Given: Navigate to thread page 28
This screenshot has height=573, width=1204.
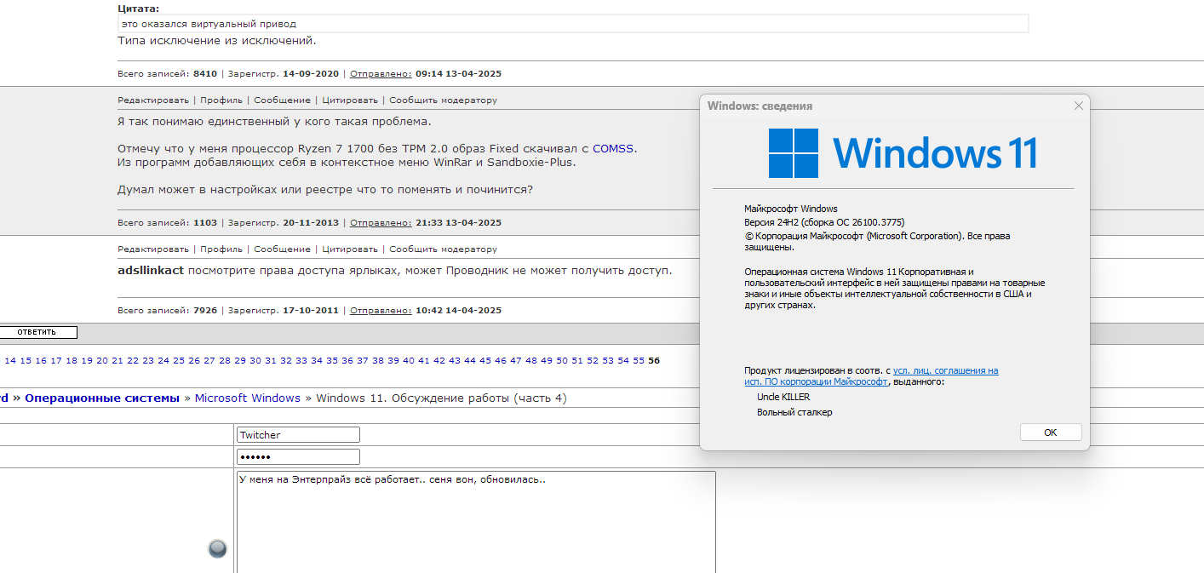Looking at the screenshot, I should click(x=225, y=361).
